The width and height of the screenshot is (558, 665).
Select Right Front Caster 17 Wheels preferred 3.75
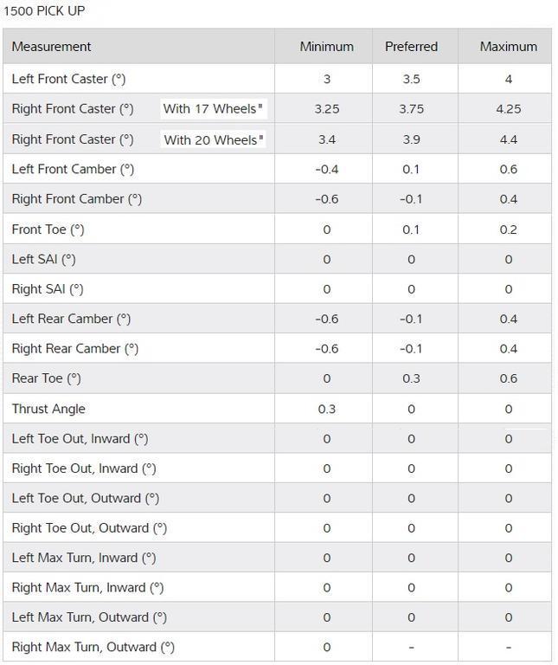coord(411,109)
